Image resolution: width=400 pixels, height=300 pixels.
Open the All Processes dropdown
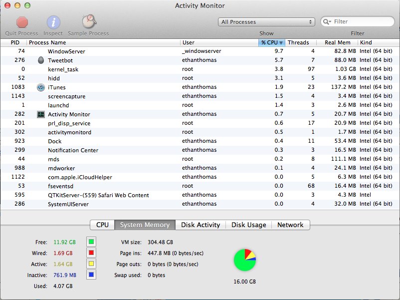click(266, 22)
